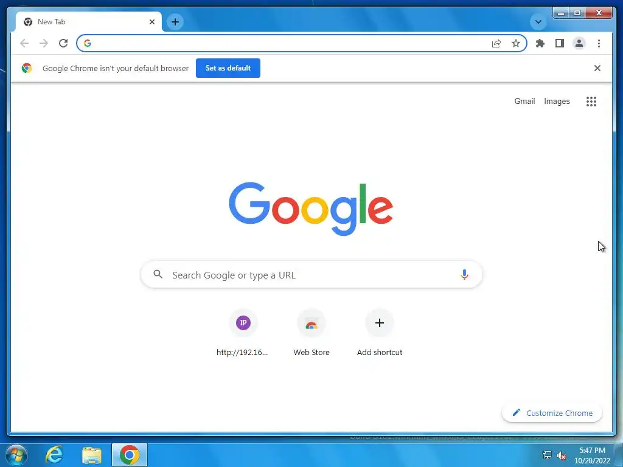This screenshot has height=467, width=623.
Task: Open a new tab with plus button
Action: (x=175, y=22)
